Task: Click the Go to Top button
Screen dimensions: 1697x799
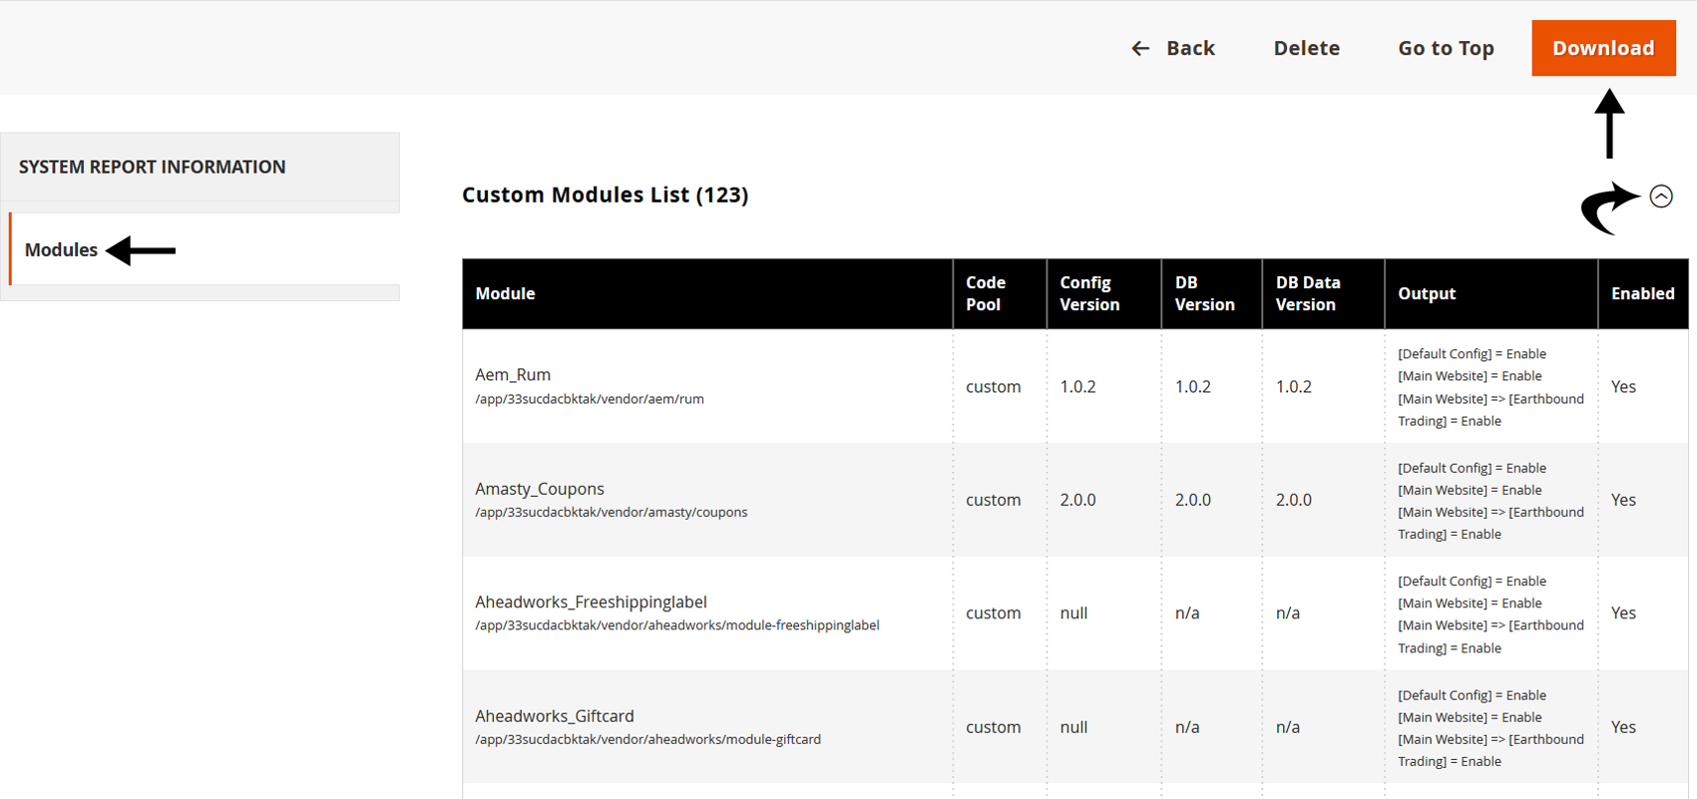Action: (x=1446, y=48)
